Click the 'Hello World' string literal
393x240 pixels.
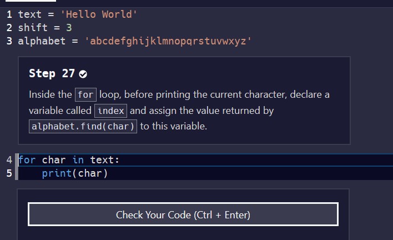102,14
